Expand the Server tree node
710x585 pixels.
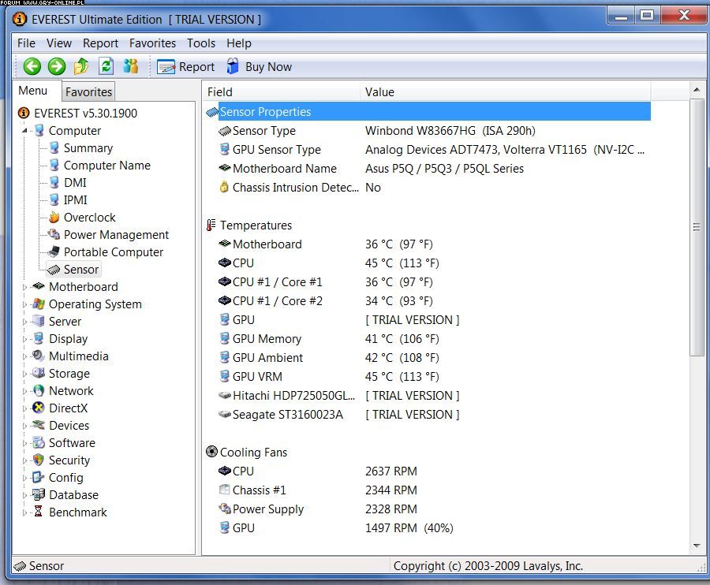[x=24, y=322]
